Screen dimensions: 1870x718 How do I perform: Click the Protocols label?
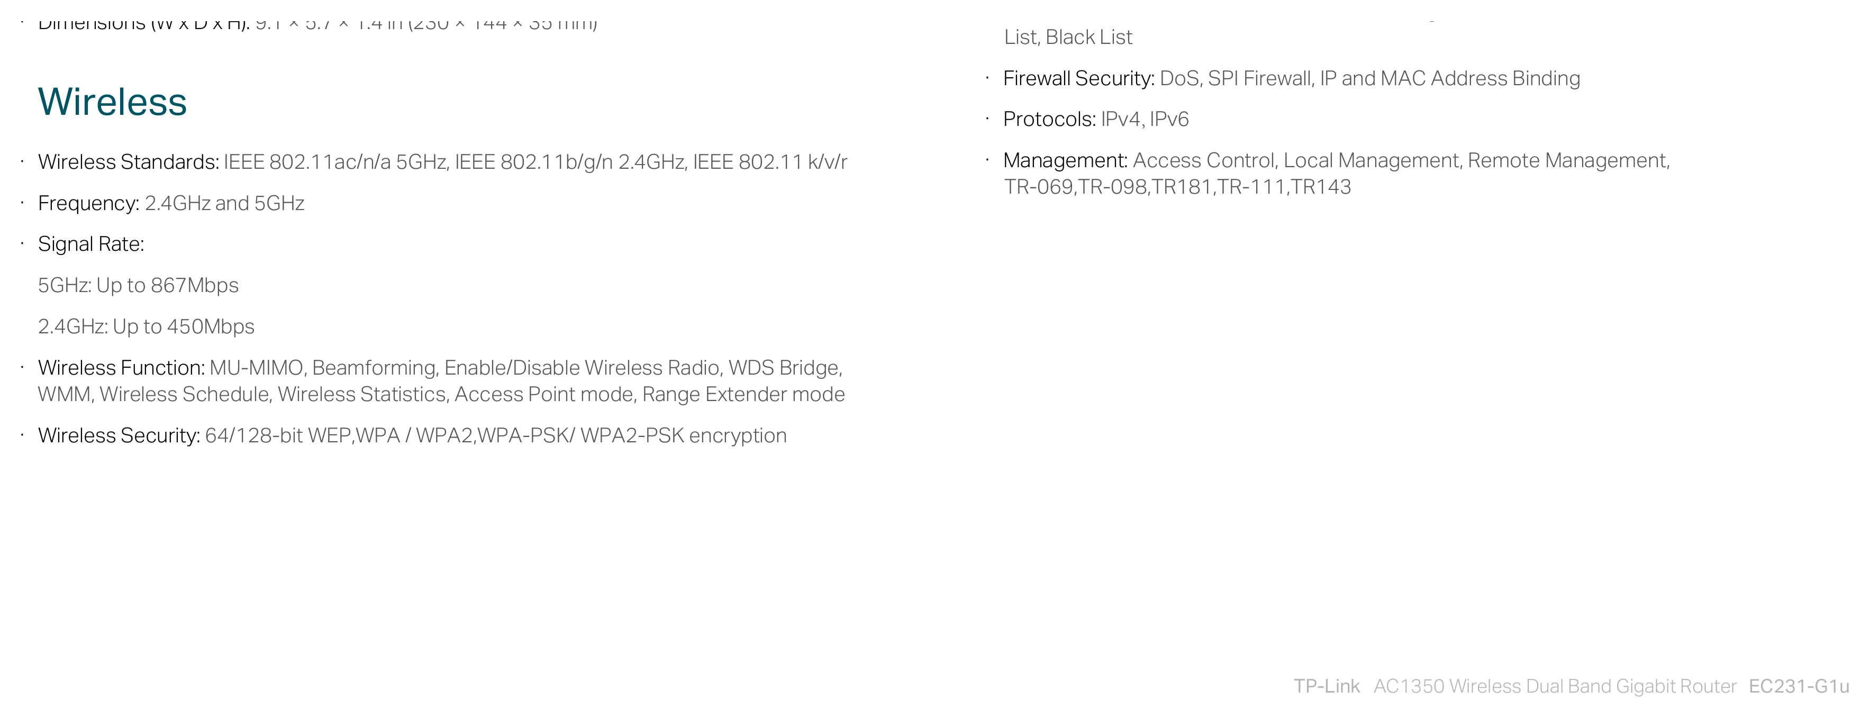pos(1049,119)
